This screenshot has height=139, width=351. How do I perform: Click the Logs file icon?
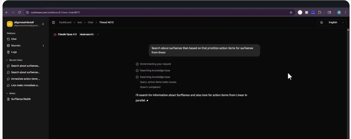pyautogui.click(x=8, y=52)
